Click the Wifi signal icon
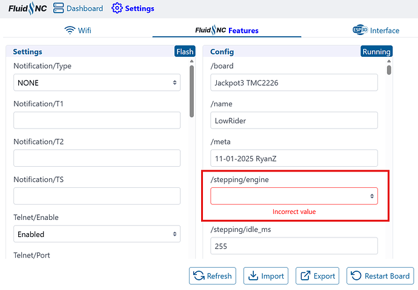 tap(70, 30)
